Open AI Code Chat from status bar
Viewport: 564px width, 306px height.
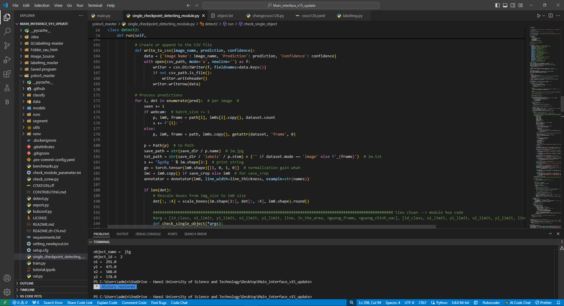pyautogui.click(x=518, y=303)
